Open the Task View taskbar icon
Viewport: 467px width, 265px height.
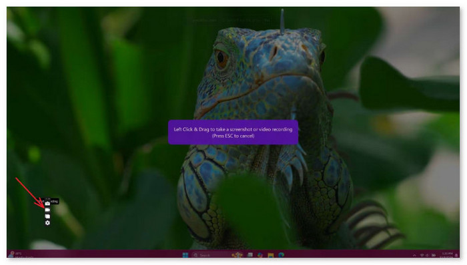pos(250,255)
